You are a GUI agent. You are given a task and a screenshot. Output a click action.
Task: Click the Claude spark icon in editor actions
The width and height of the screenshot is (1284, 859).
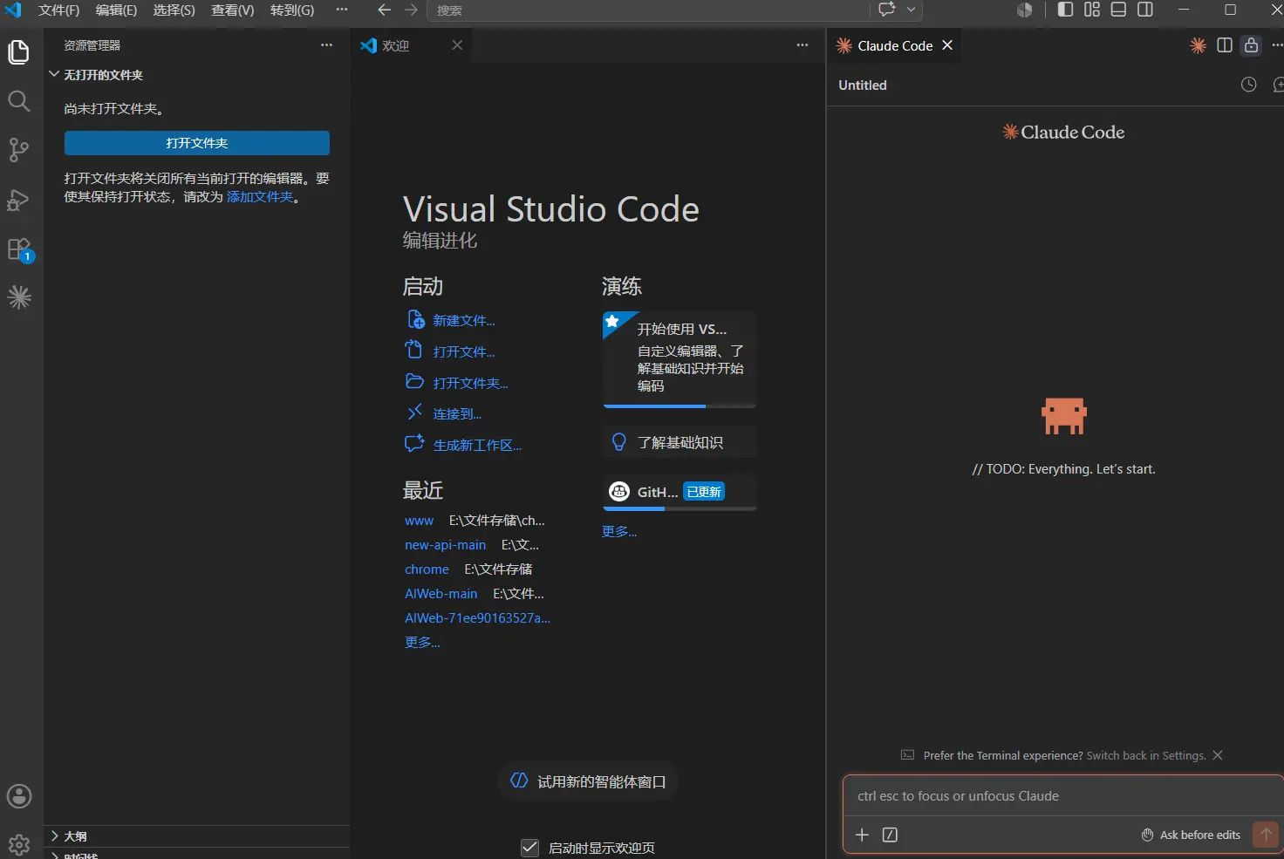[1199, 45]
